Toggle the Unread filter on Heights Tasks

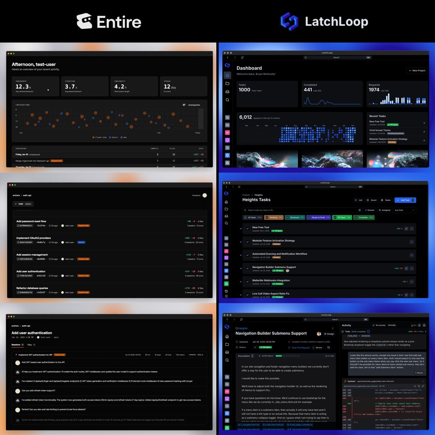[x=370, y=210]
